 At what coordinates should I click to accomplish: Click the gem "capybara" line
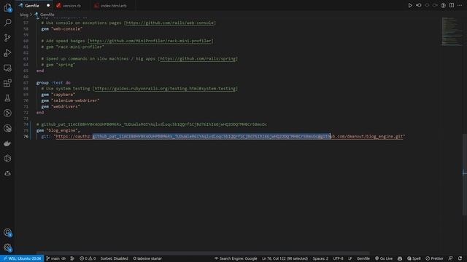point(58,95)
